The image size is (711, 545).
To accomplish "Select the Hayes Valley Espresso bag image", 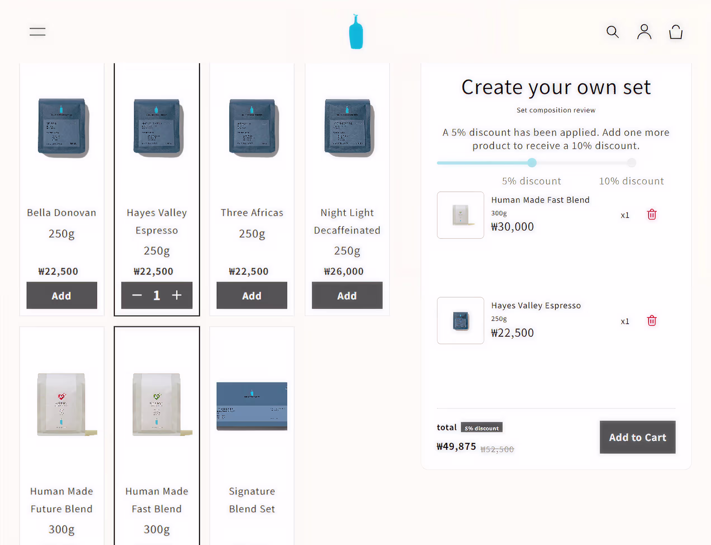I will [x=158, y=128].
